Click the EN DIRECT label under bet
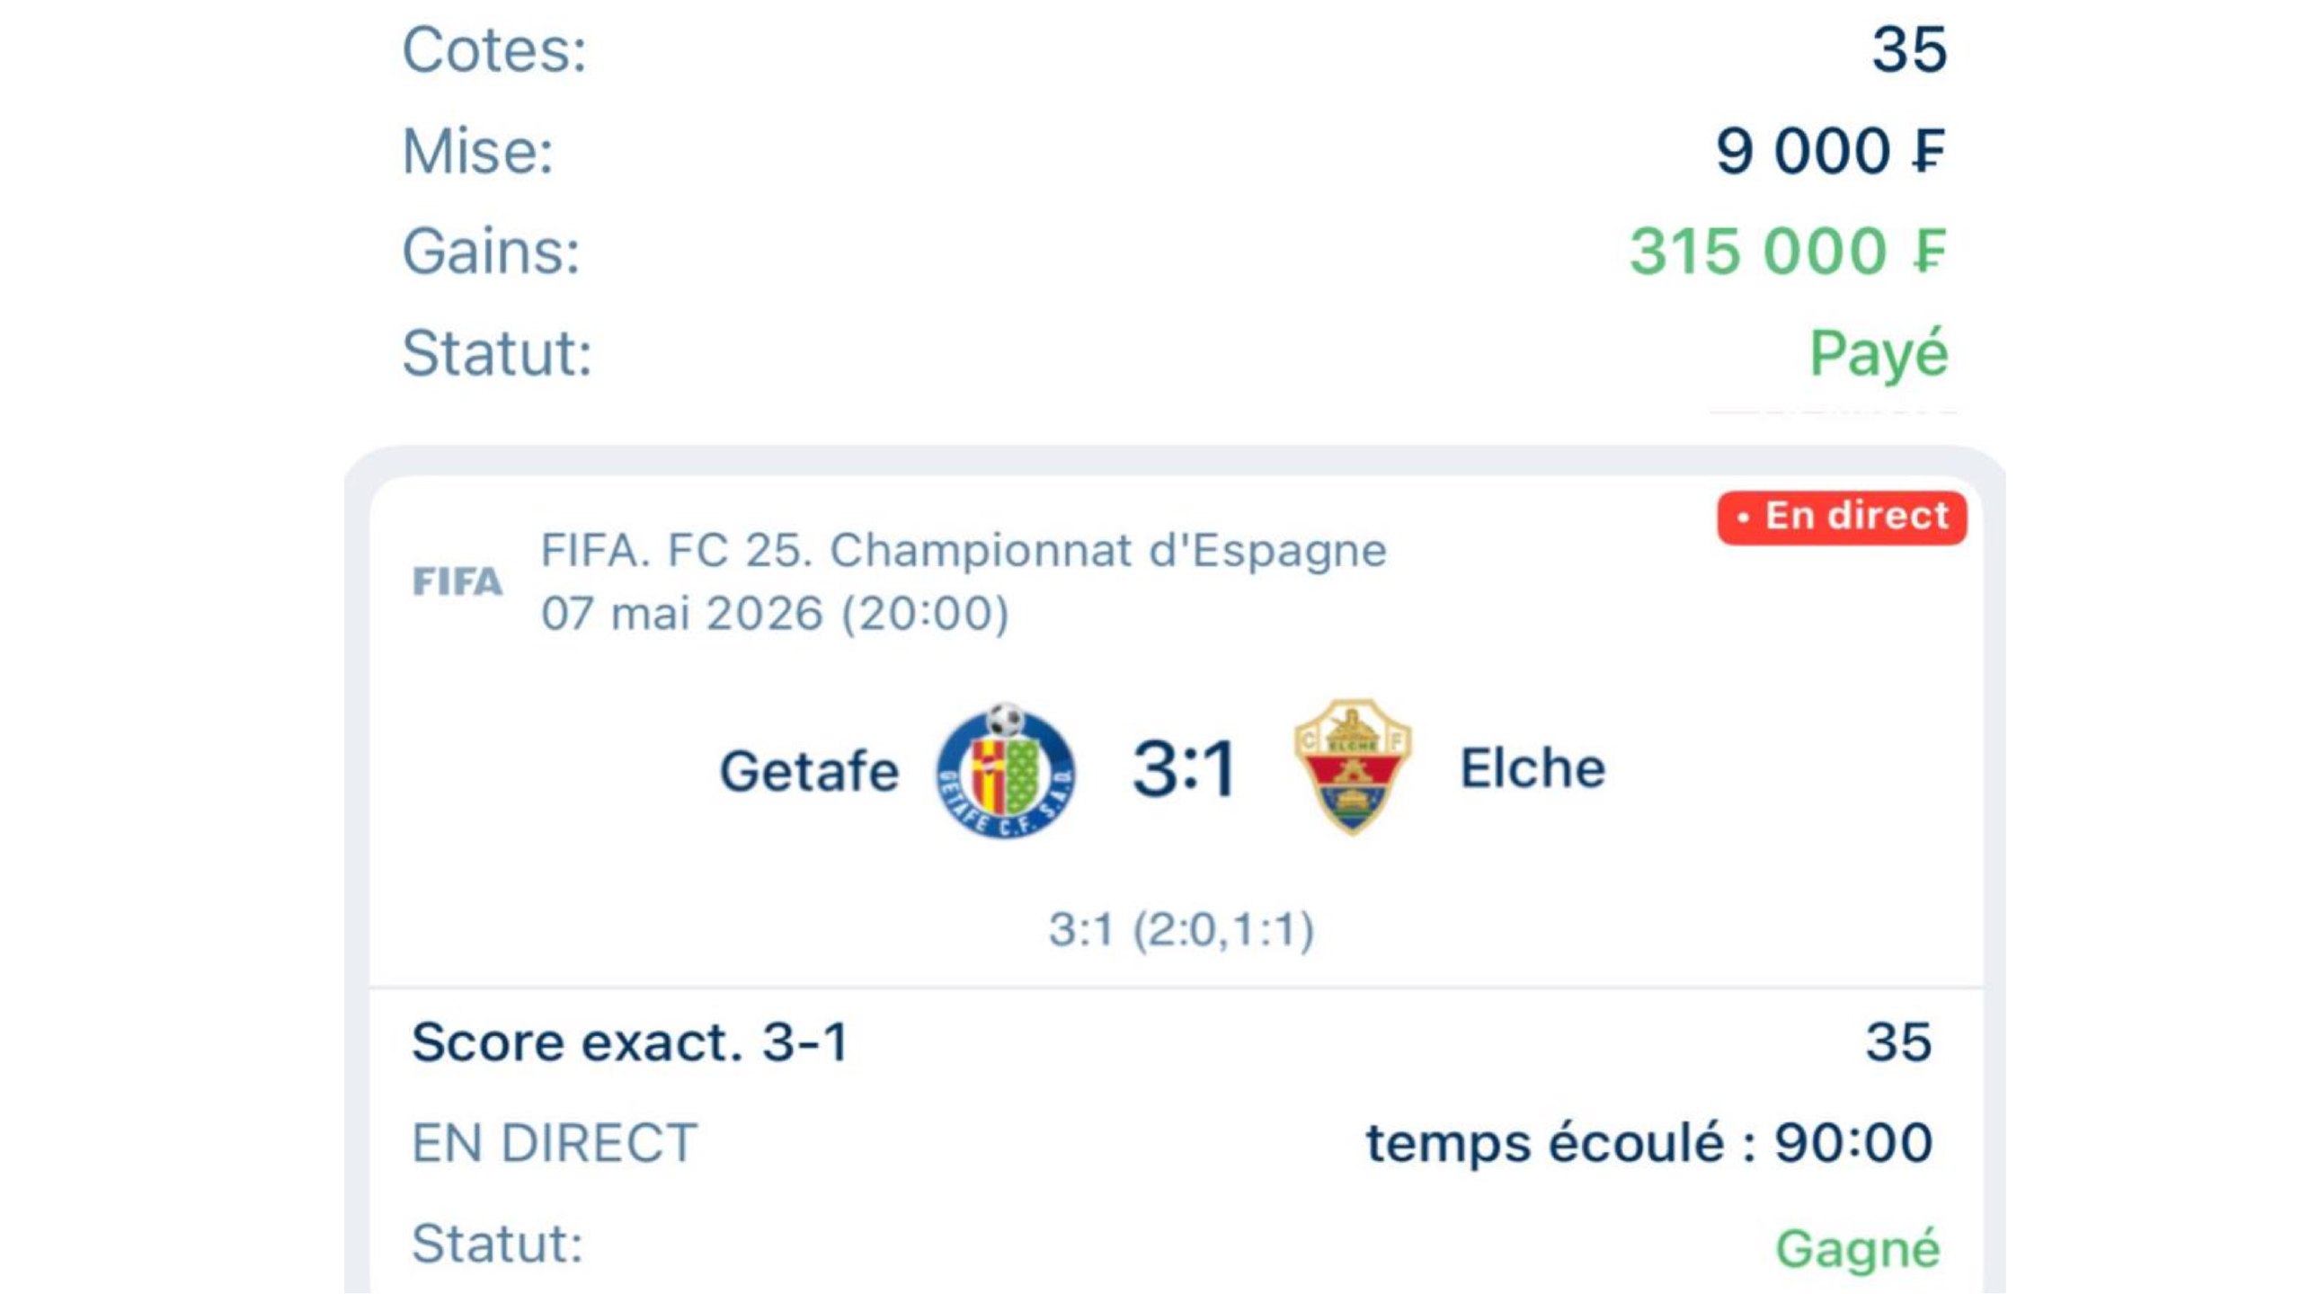Image resolution: width=2301 pixels, height=1294 pixels. [x=555, y=1143]
